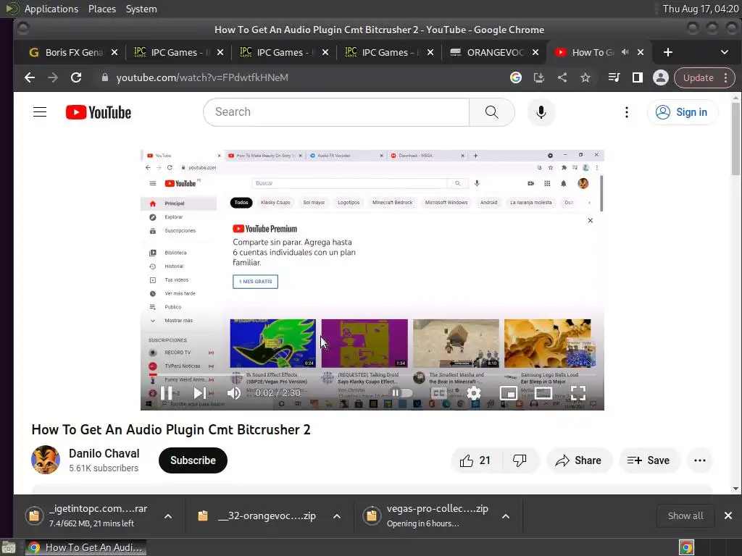The image size is (742, 556).
Task: Click Chrome icon in bottom tray
Action: [686, 547]
